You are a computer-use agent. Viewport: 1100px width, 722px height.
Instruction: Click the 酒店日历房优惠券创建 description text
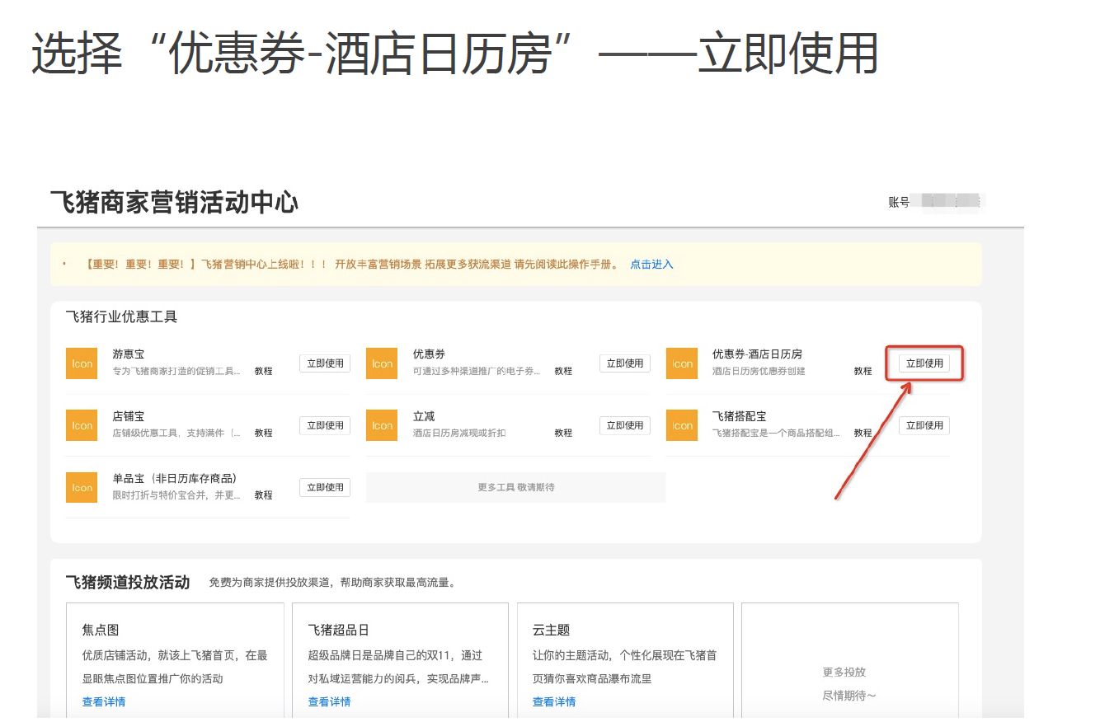(x=759, y=371)
